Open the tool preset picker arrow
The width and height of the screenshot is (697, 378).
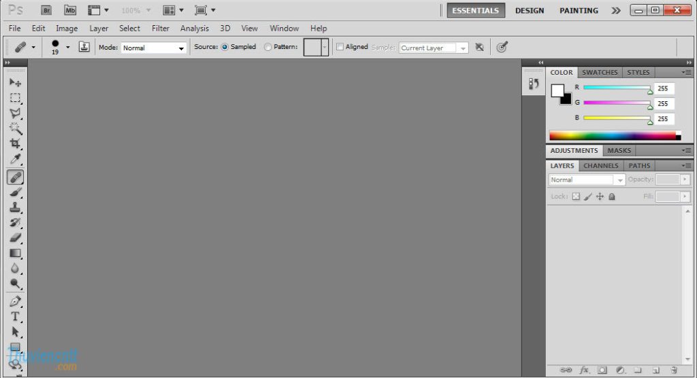pyautogui.click(x=33, y=47)
